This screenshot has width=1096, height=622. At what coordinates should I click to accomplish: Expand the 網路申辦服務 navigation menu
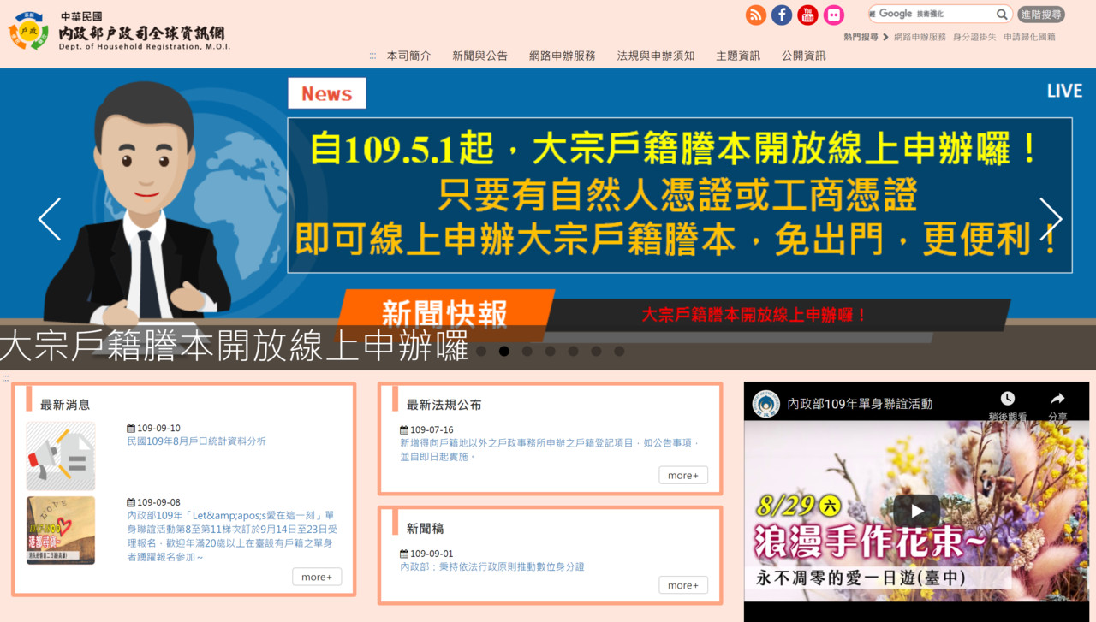pyautogui.click(x=562, y=56)
